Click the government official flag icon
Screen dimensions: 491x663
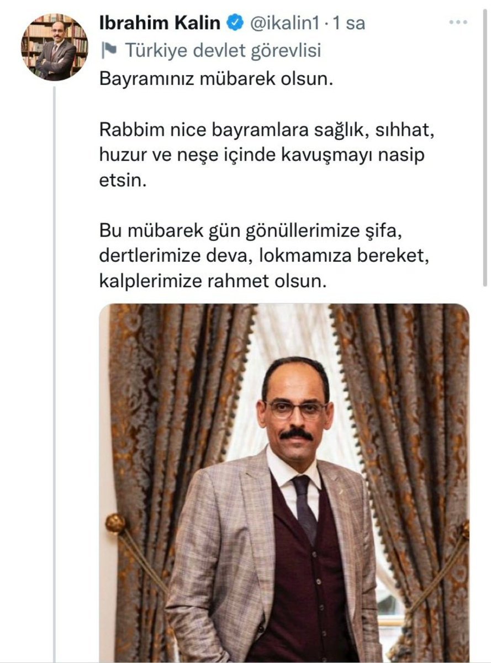pyautogui.click(x=109, y=51)
